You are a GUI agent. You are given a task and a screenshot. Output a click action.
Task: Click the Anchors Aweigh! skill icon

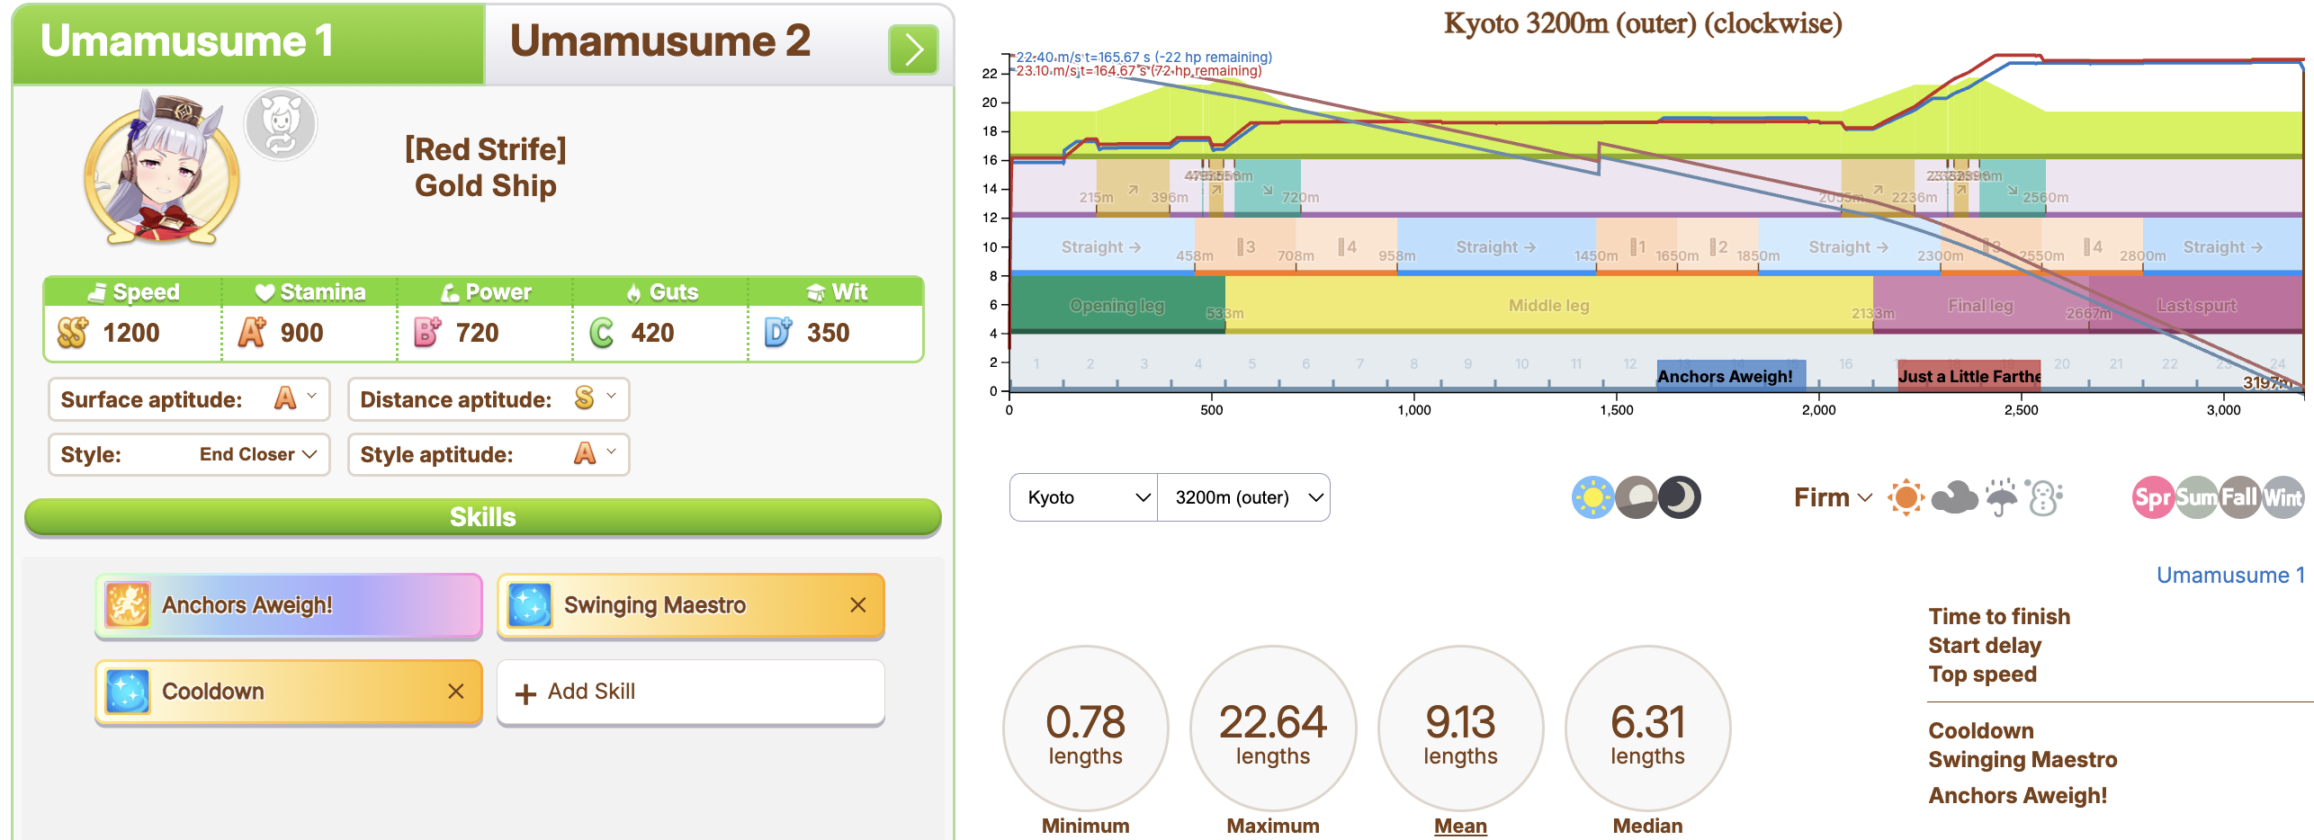click(x=128, y=605)
